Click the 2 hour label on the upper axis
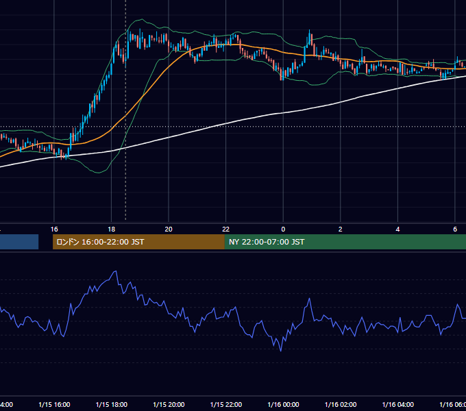The width and height of the screenshot is (466, 411). 341,229
